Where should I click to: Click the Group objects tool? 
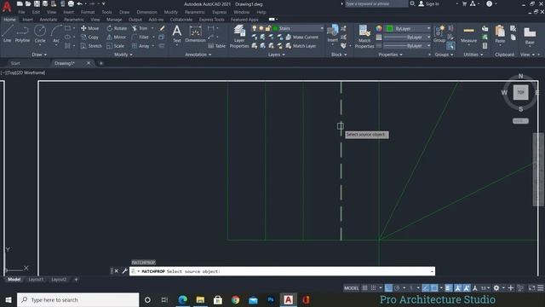point(439,34)
